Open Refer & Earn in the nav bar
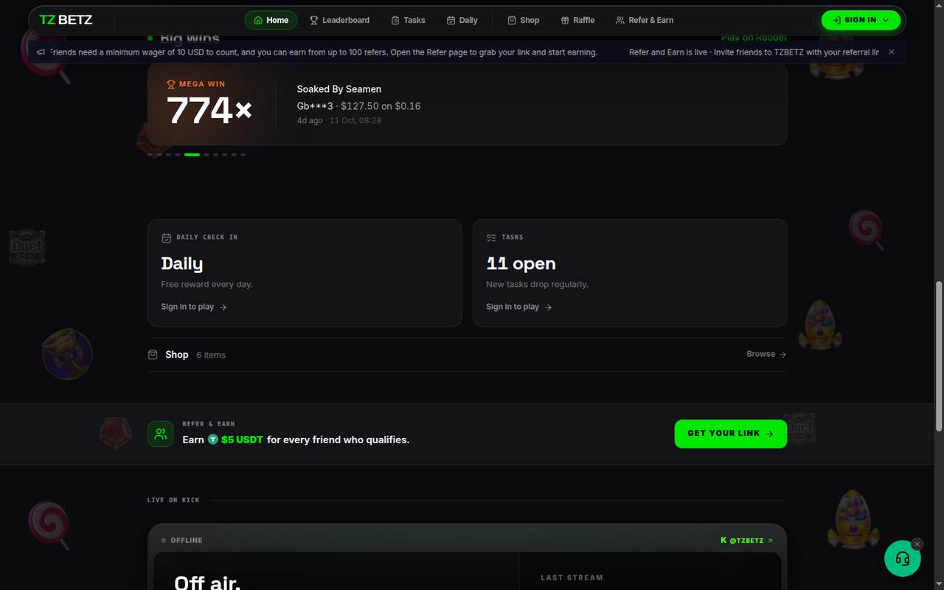 point(645,20)
